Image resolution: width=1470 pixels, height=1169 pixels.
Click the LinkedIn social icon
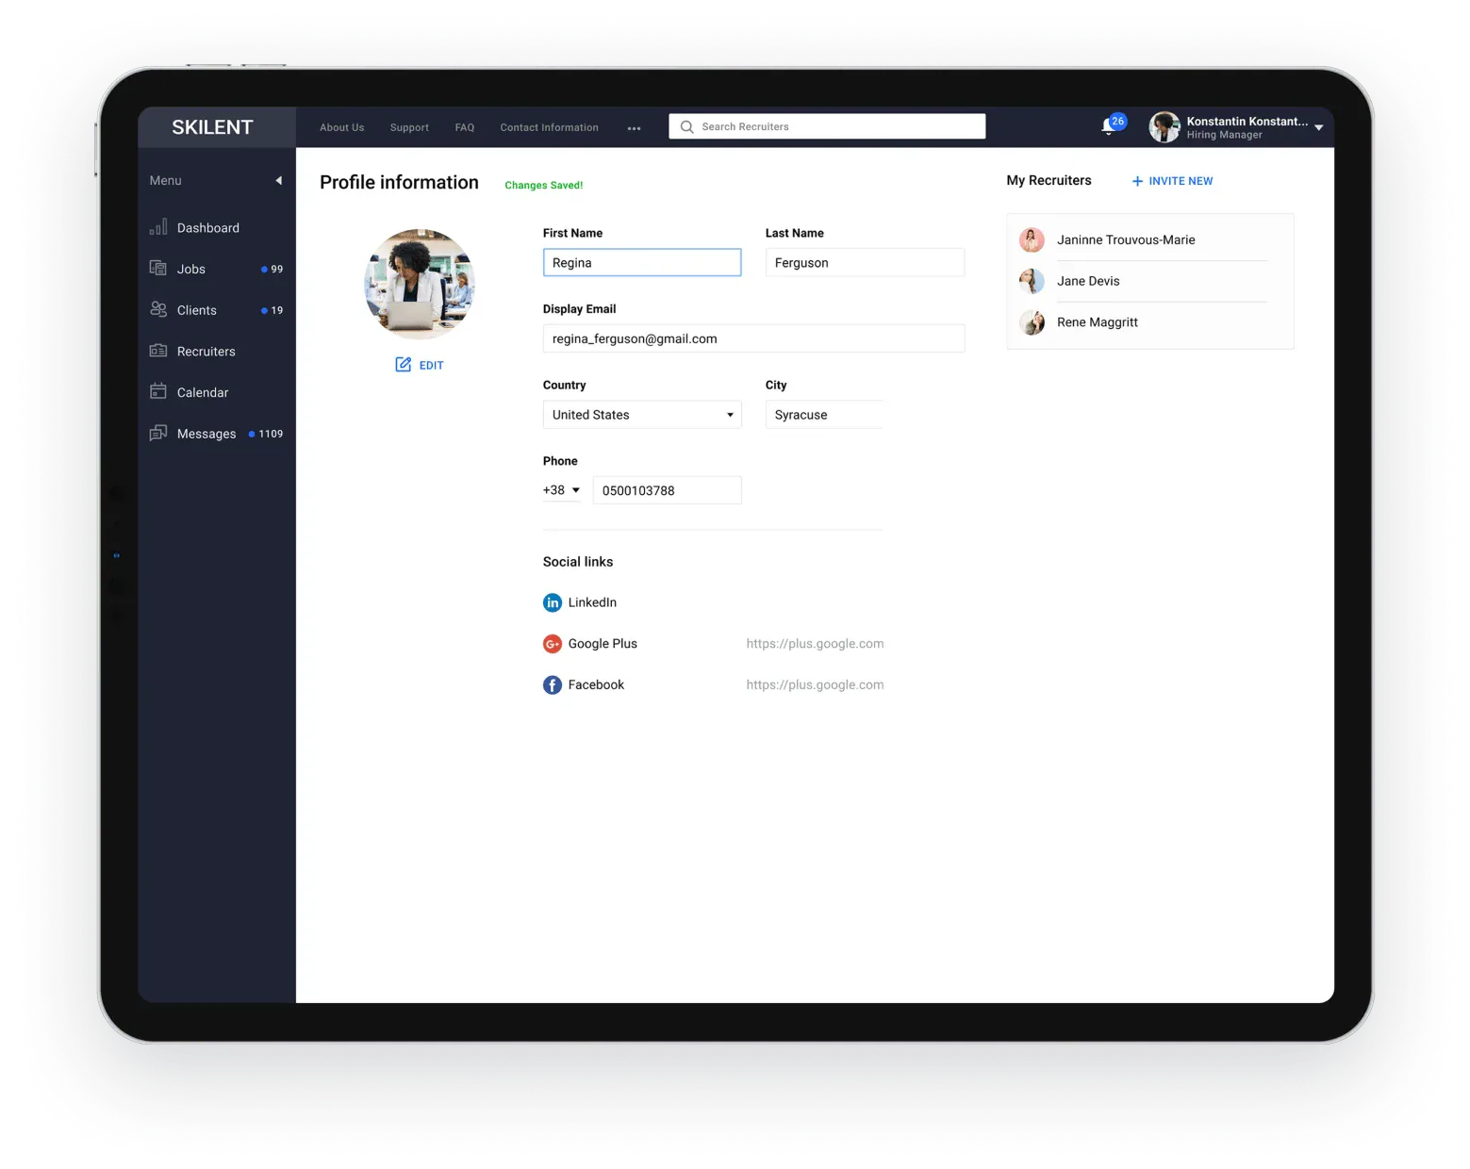coord(553,602)
